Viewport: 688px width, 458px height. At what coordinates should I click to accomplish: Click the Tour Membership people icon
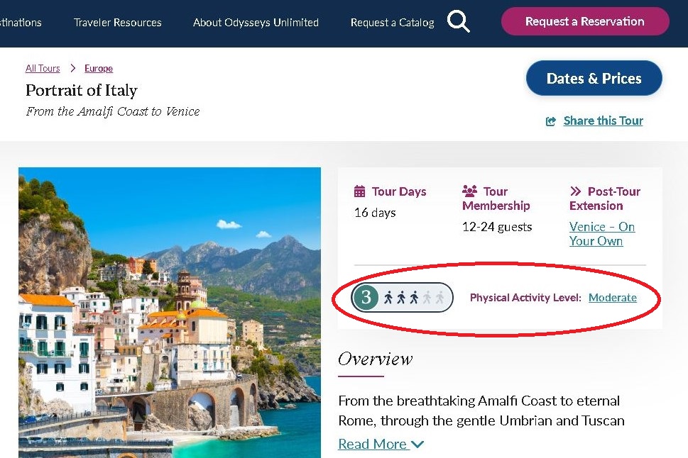point(469,191)
